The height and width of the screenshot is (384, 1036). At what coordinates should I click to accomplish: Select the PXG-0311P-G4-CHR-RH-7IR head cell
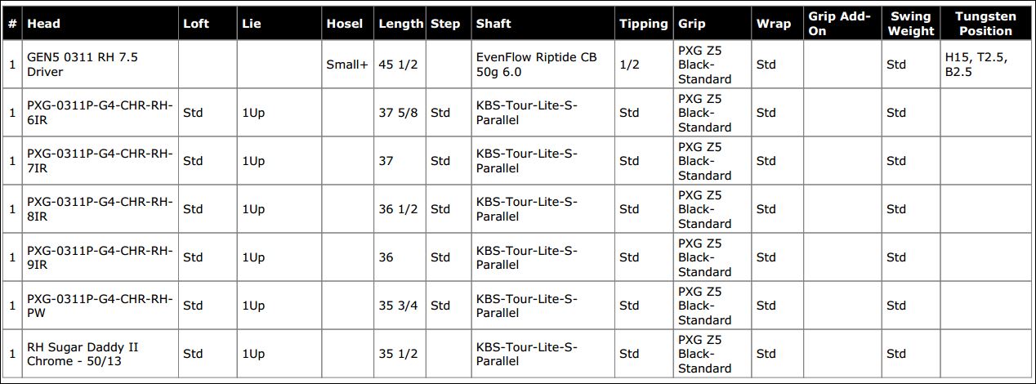100,161
